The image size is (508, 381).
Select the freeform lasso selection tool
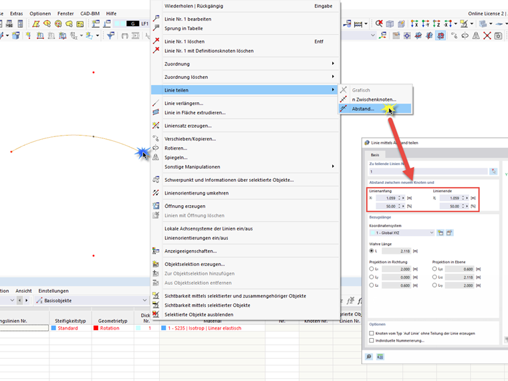[x=70, y=23]
